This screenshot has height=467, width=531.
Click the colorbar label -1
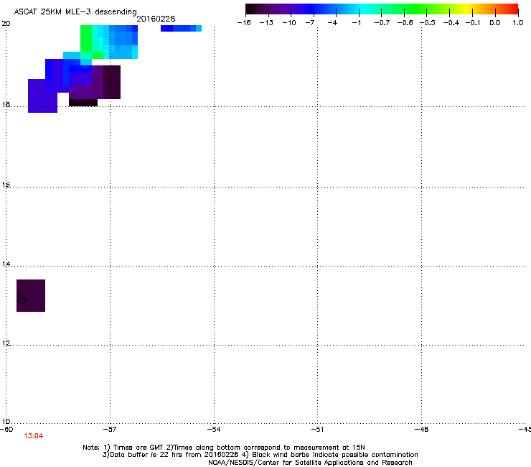tap(356, 23)
